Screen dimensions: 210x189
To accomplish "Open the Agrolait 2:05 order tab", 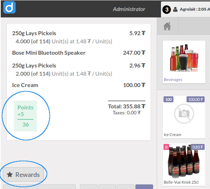I will pos(185,9).
